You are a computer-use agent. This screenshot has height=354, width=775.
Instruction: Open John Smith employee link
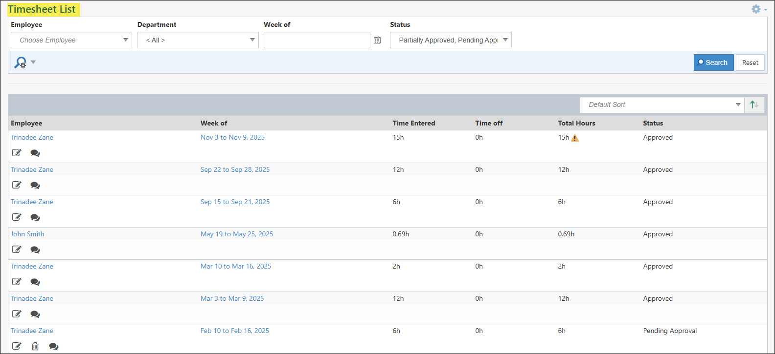click(27, 234)
